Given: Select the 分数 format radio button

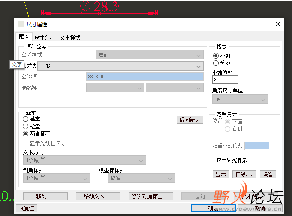Looking at the screenshot, I should 216,63.
